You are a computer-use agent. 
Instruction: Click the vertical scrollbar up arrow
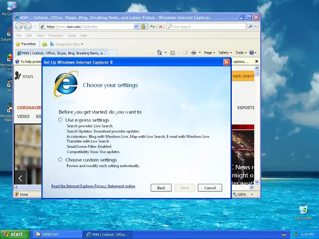pyautogui.click(x=257, y=68)
